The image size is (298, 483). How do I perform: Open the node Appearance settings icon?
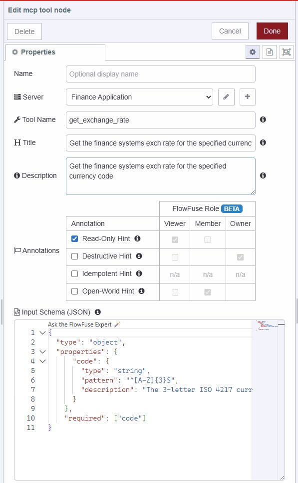286,52
